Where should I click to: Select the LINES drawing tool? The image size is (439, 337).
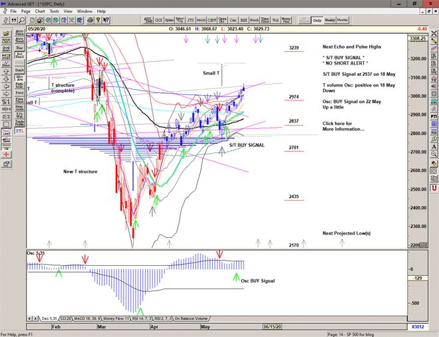click(x=6, y=132)
